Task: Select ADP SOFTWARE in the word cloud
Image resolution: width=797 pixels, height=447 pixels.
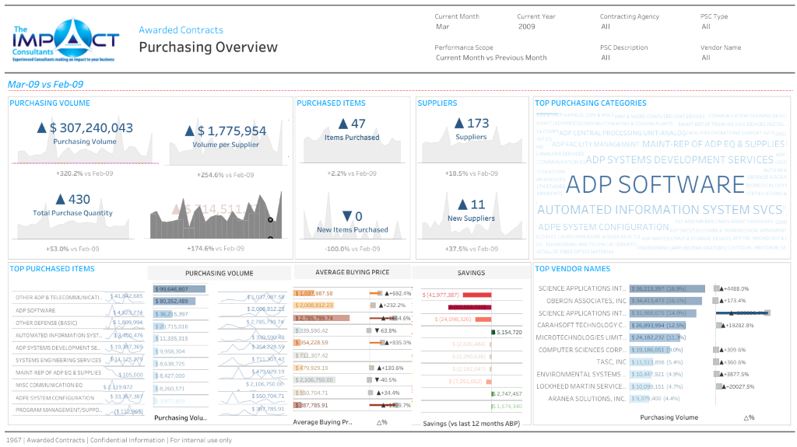Action: pos(655,184)
